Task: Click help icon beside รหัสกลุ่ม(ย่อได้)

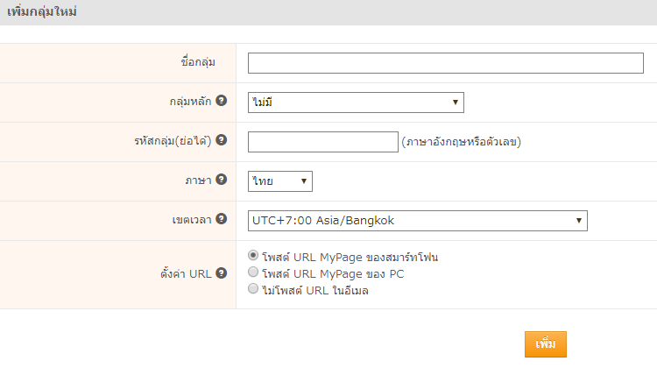Action: 222,140
